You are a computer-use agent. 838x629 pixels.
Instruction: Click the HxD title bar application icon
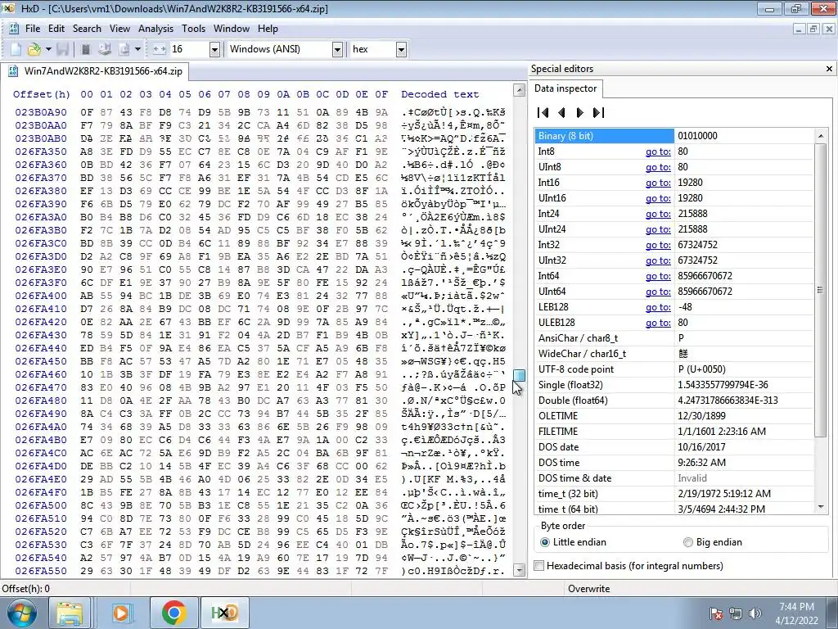tap(8, 8)
